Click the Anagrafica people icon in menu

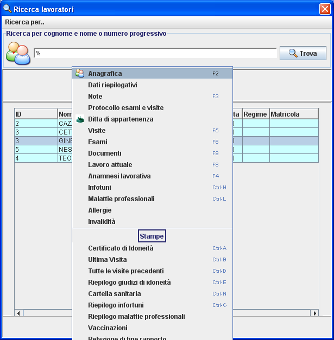[x=80, y=73]
